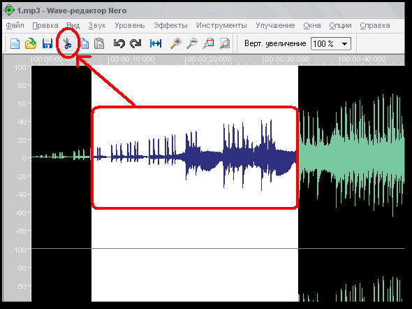Screen dimensions: 412x309
Task: Open the Эффекты menu
Action: coord(171,25)
